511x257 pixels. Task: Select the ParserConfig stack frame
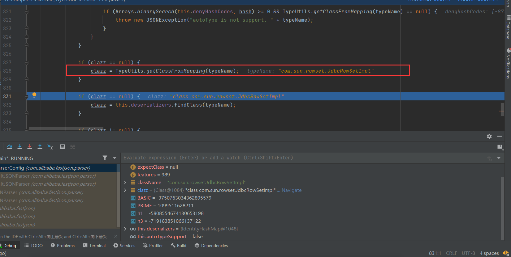[x=58, y=168]
